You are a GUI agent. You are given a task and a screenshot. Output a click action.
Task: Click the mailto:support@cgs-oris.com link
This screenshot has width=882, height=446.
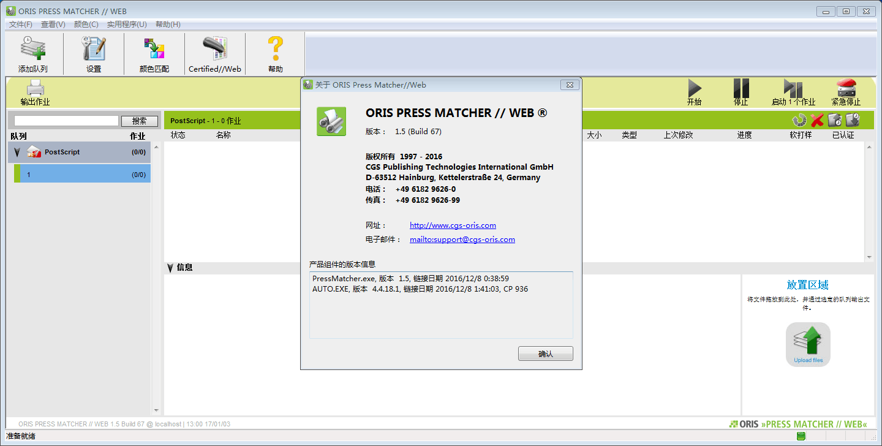(x=462, y=240)
